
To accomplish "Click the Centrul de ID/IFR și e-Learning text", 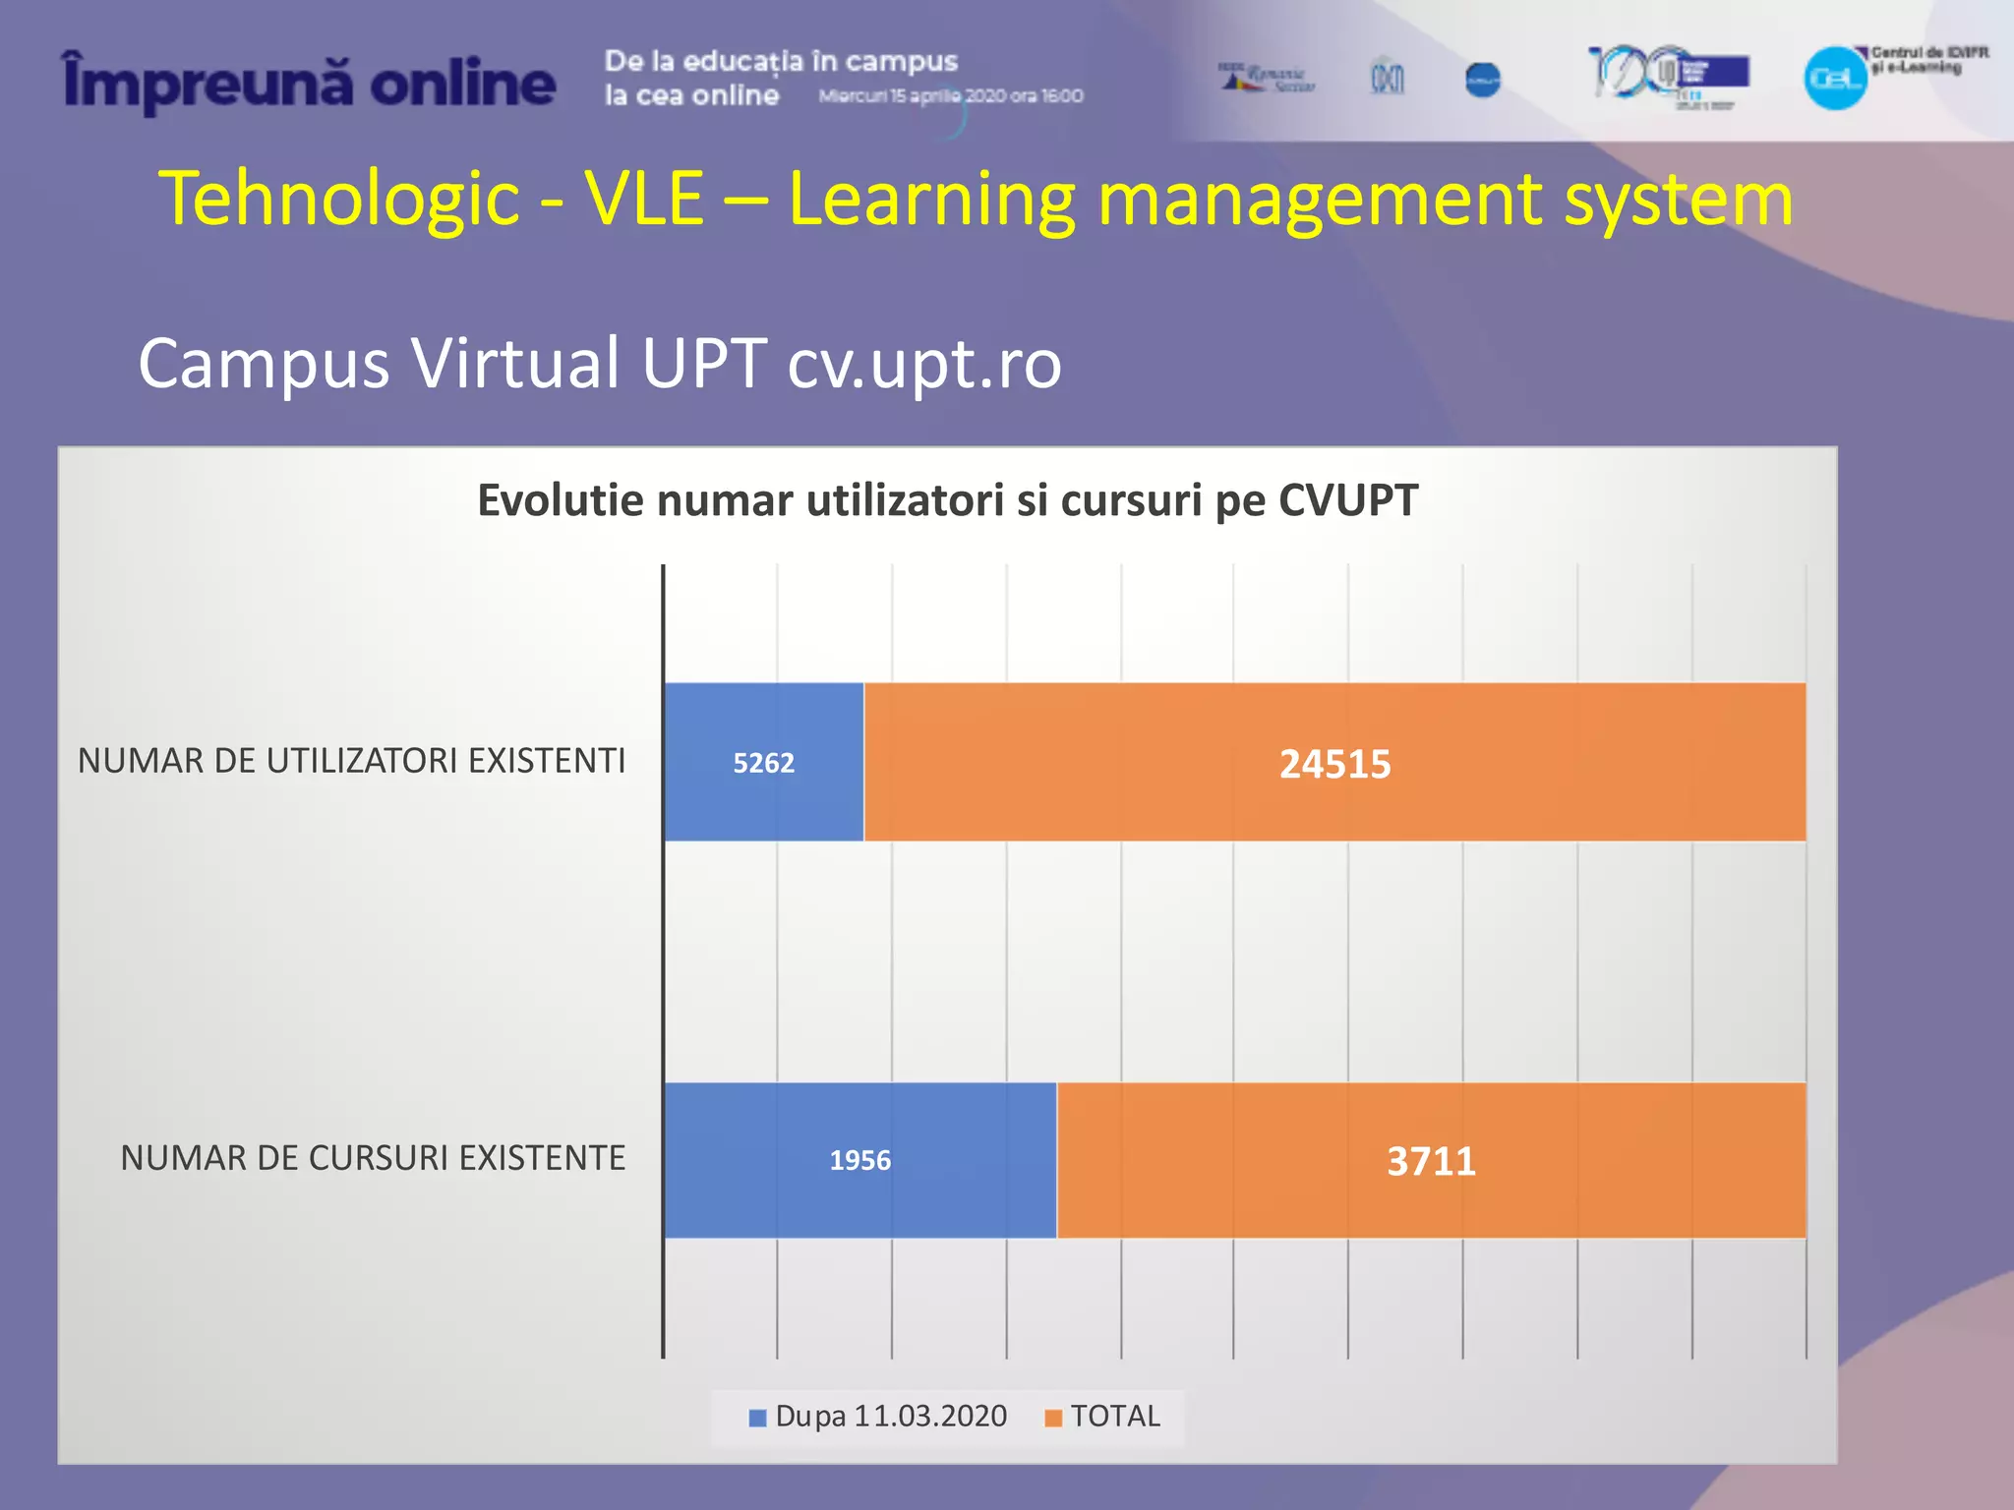I will coord(1929,60).
